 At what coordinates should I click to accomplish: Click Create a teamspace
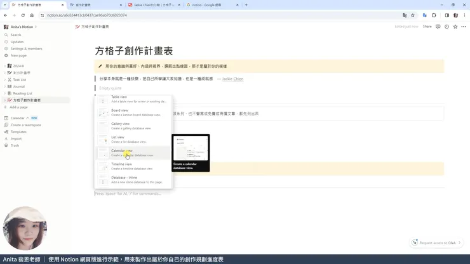tap(26, 125)
